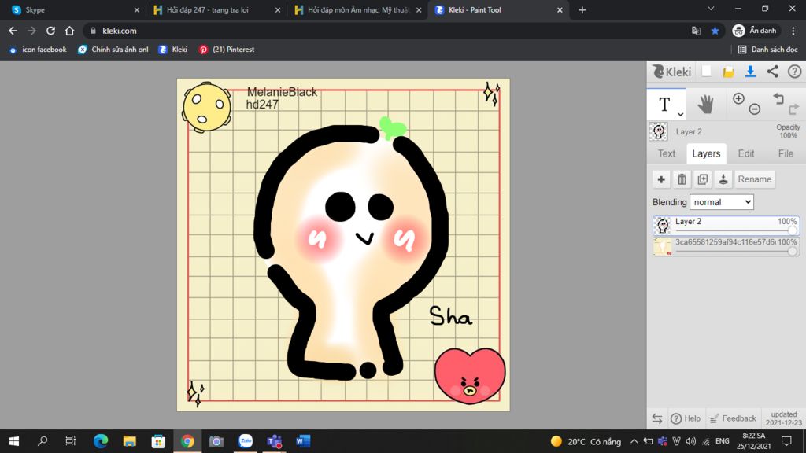Screen dimensions: 806x453
Task: Show hidden system tray icons
Action: (634, 441)
